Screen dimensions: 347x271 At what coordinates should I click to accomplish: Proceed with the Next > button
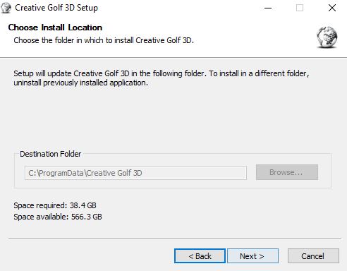click(x=252, y=256)
